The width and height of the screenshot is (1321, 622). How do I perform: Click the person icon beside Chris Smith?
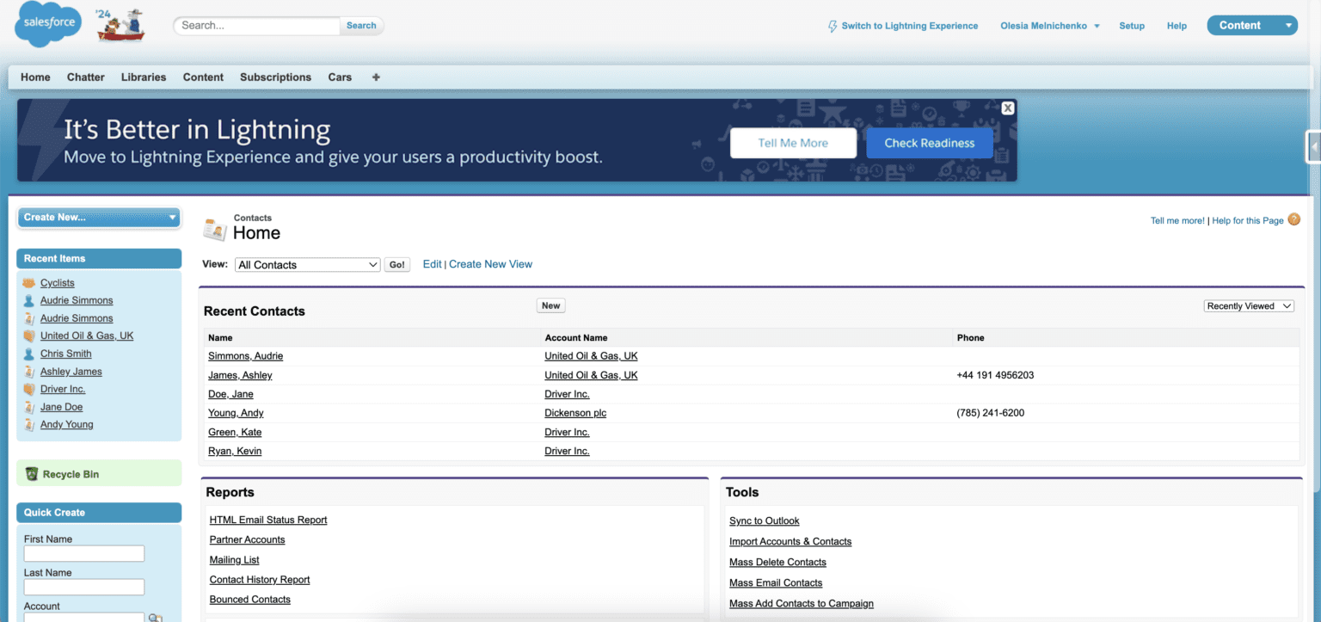(x=29, y=353)
